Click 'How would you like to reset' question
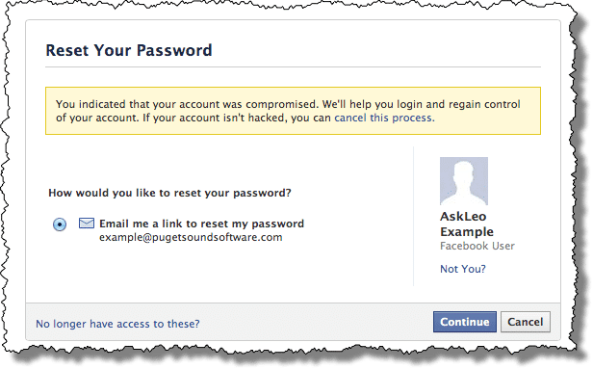 [169, 193]
